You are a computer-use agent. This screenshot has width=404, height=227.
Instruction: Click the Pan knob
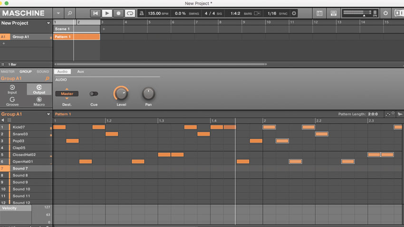[x=148, y=94]
